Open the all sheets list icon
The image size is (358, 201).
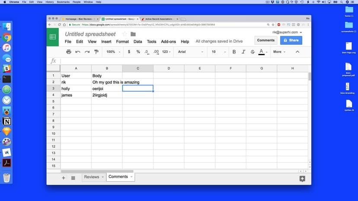coord(73,178)
